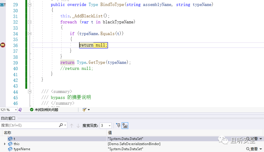This screenshot has width=264, height=152.
Task: Click the 未找到相关问题 status indicator
Action: point(44,110)
